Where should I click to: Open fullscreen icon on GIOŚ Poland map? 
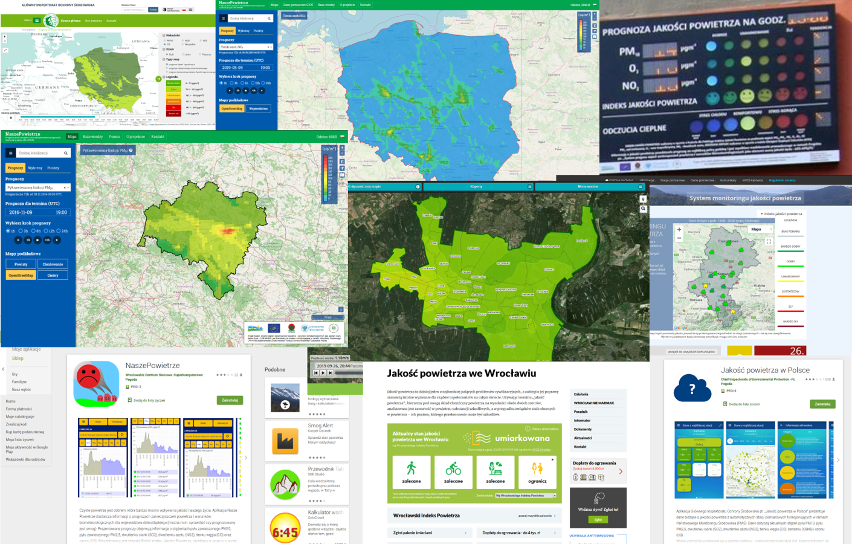click(5, 50)
